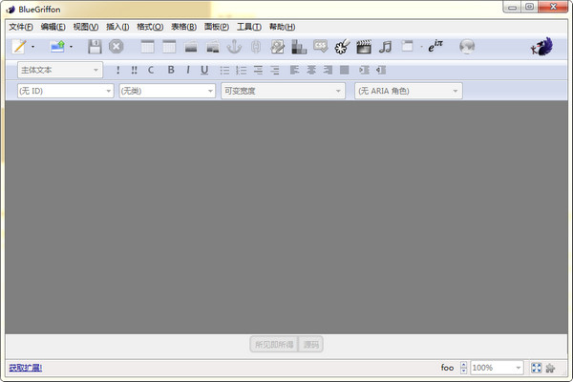Click the math formula e^iπ icon
Screen dimensions: 573x382
(x=437, y=46)
